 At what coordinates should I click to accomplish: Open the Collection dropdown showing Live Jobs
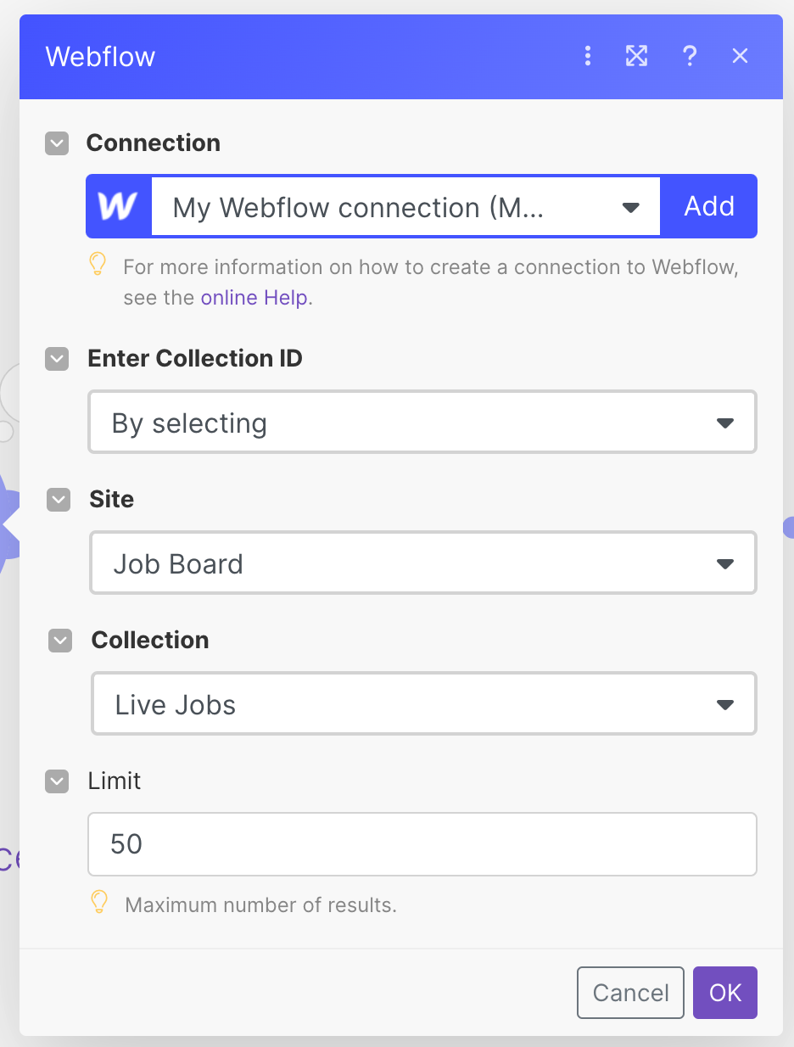click(x=423, y=704)
